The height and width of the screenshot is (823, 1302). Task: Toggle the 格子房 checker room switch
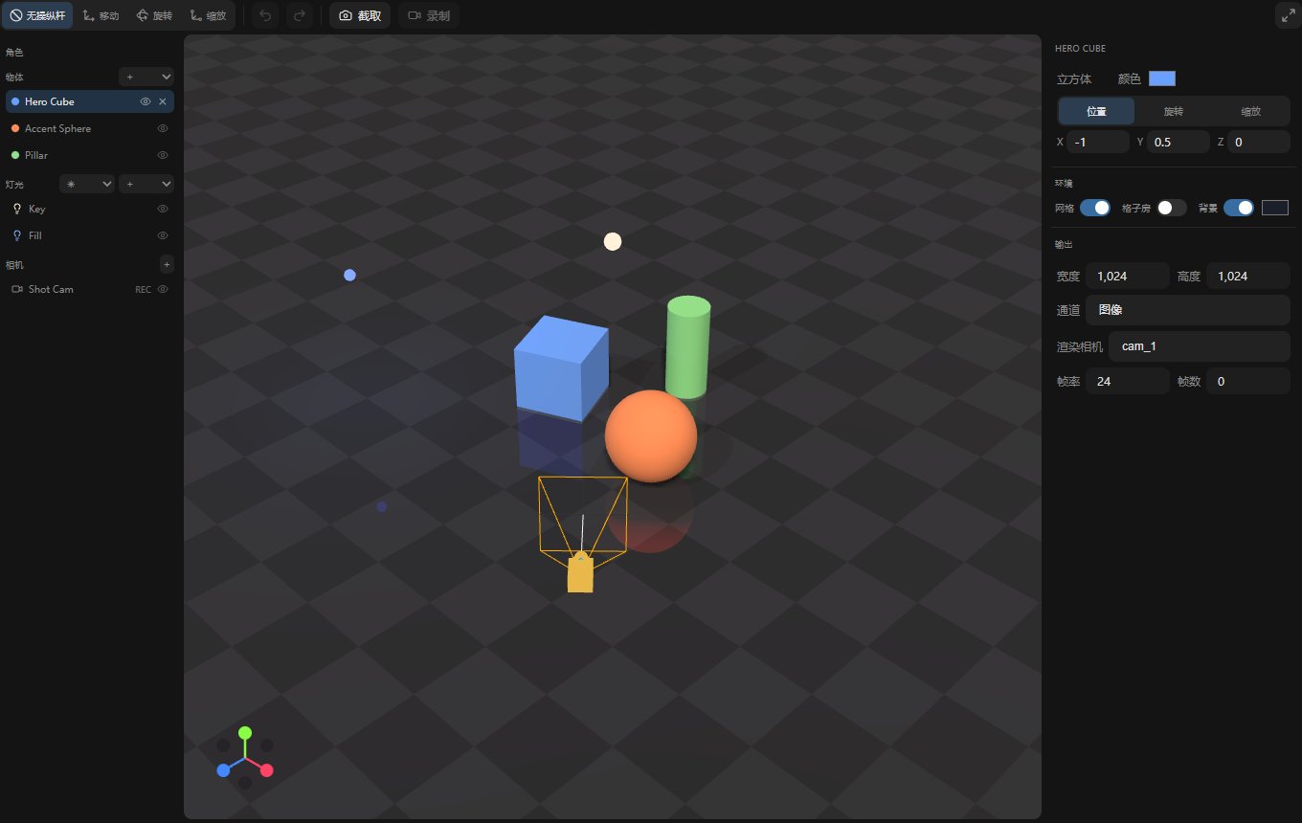(x=1172, y=208)
